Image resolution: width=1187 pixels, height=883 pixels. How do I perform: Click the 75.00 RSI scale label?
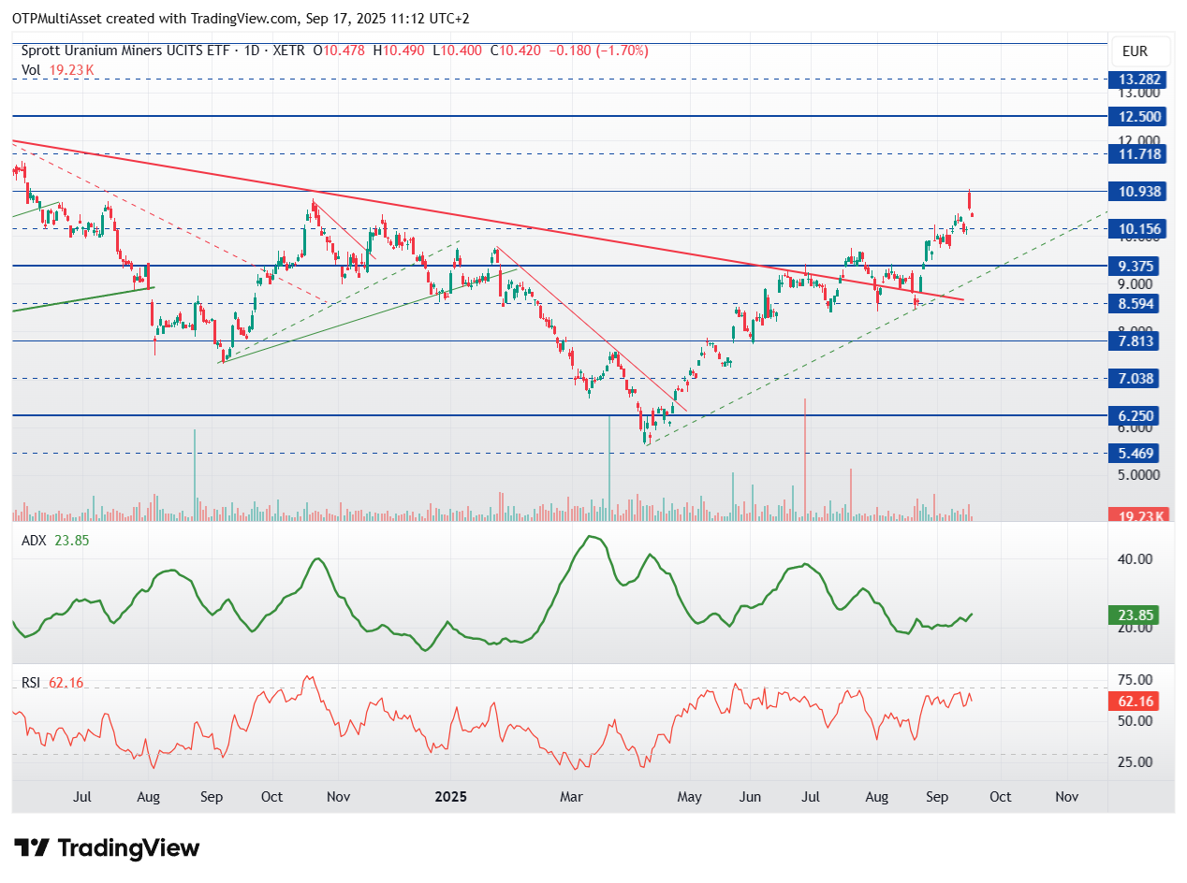[1134, 680]
